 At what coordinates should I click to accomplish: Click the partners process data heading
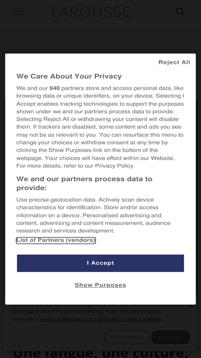point(84,184)
